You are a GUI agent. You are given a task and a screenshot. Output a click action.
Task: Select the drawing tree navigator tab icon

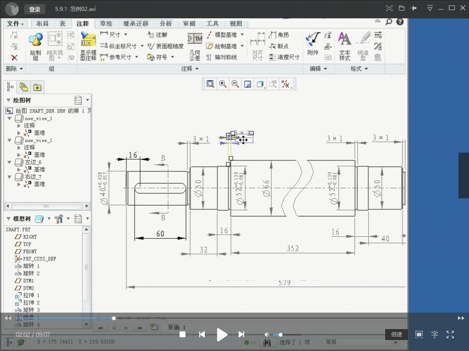coord(10,87)
